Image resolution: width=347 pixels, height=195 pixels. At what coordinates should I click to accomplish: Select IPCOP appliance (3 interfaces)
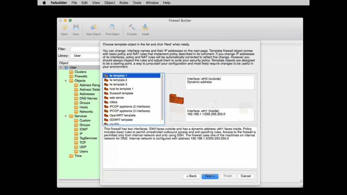coord(132,111)
